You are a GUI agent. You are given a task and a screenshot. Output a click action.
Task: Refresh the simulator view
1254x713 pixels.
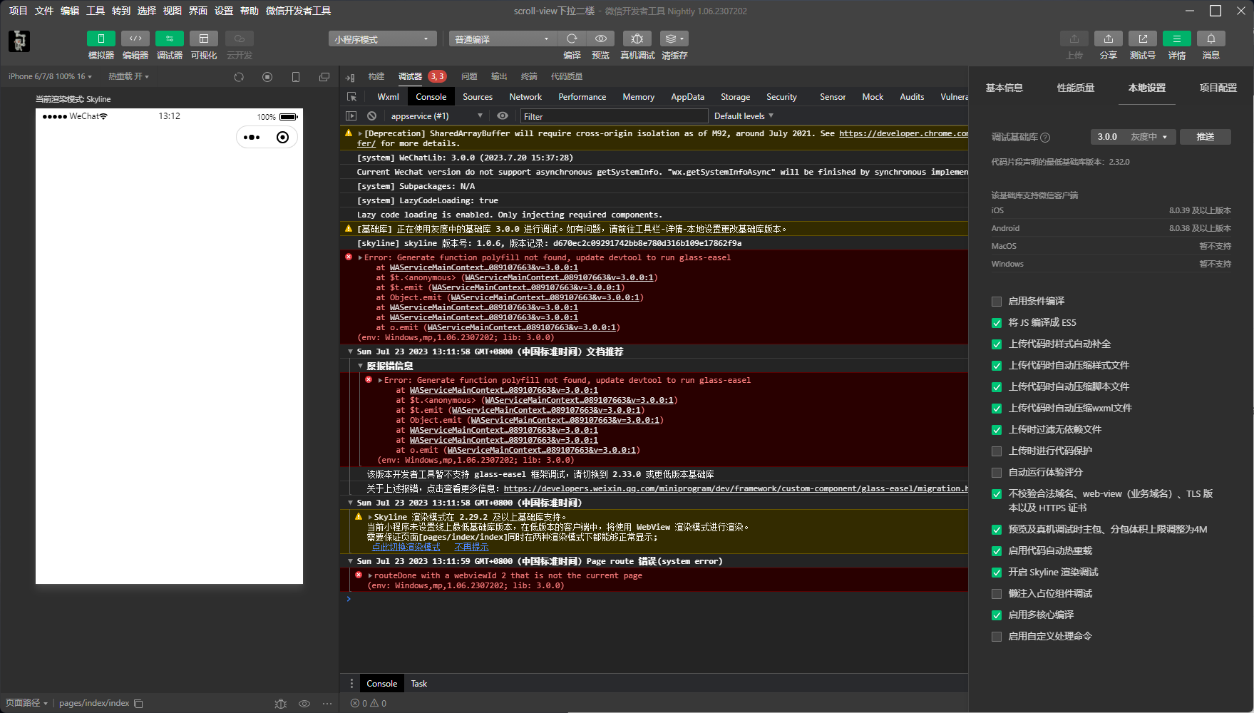point(239,77)
